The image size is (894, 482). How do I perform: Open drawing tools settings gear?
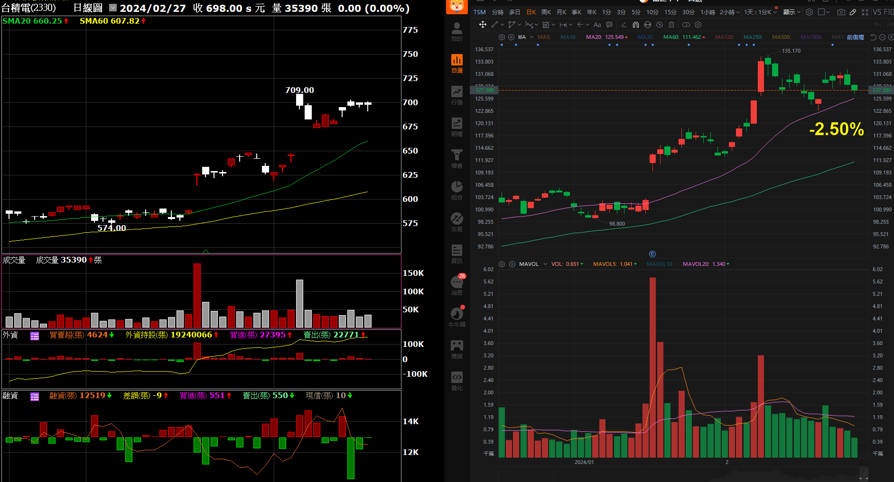[698, 25]
